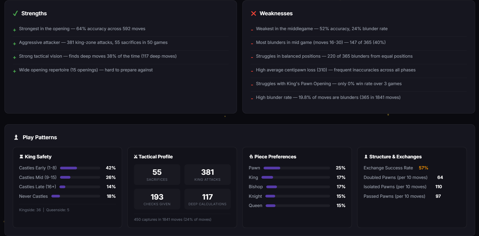Click the Wide opening repertoire strength line
Viewport: 479px width, 236px height.
(86, 70)
